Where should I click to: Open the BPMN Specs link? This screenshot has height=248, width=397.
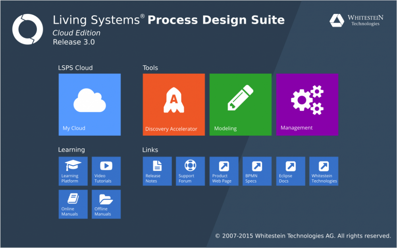257,171
